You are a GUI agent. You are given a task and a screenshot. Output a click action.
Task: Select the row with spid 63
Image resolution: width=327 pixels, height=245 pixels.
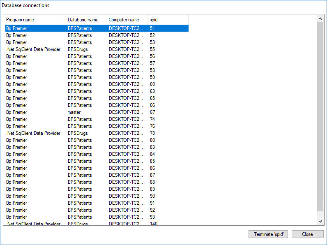[97, 91]
